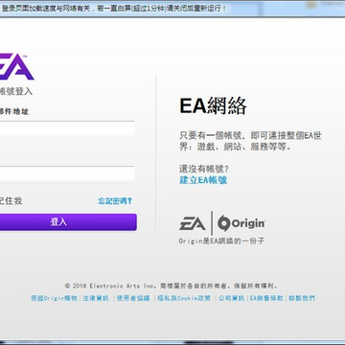The image size is (345, 345).
Task: Open the 建立EA帳號 link
Action: point(203,180)
